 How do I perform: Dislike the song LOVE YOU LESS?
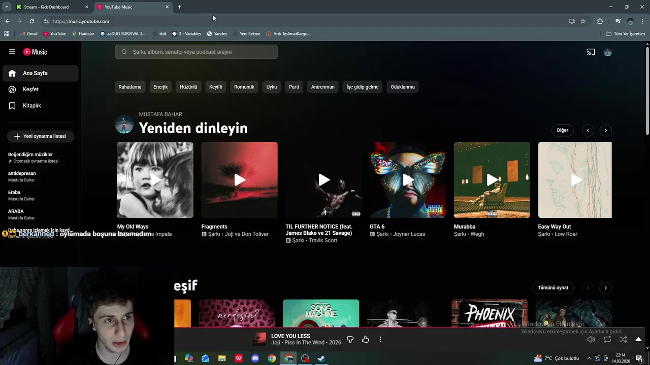(x=350, y=340)
